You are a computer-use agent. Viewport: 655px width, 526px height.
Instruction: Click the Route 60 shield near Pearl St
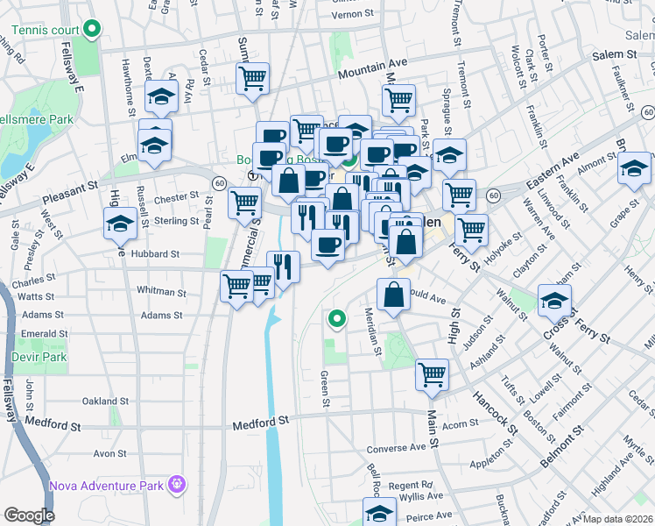point(219,182)
